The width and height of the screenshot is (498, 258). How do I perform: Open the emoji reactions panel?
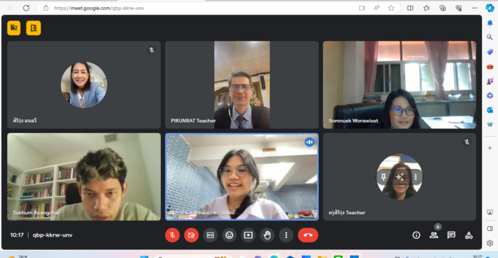(229, 235)
